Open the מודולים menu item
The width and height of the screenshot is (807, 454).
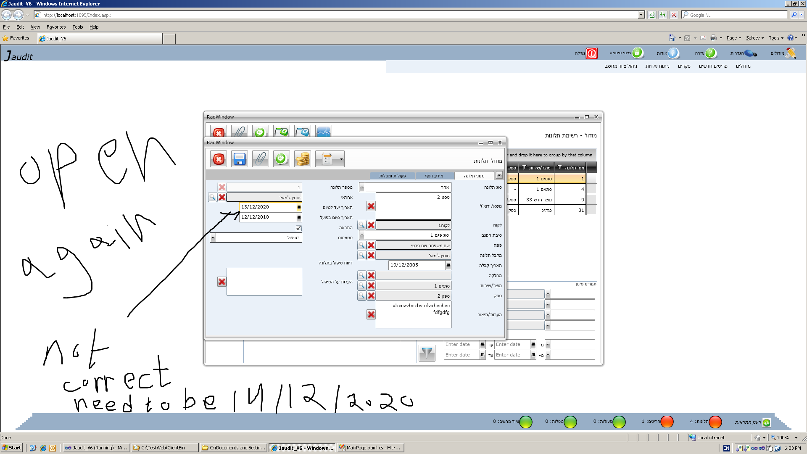pos(743,66)
